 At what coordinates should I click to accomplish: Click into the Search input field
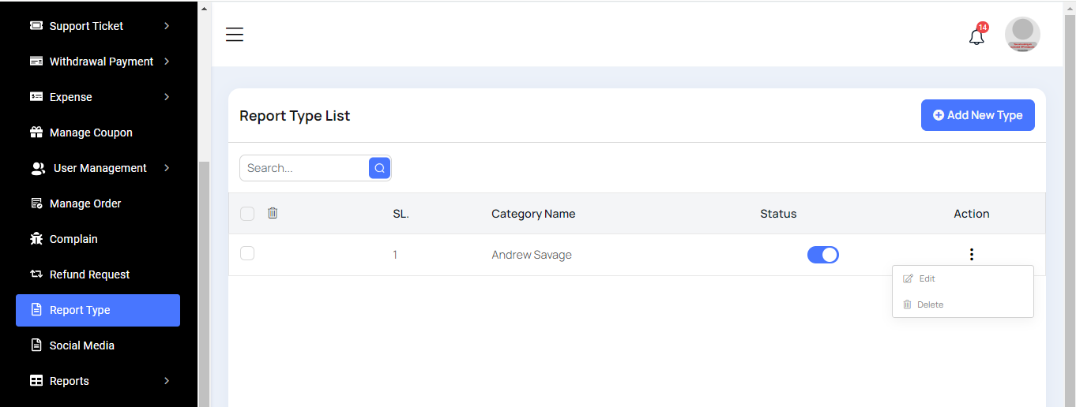coord(304,168)
